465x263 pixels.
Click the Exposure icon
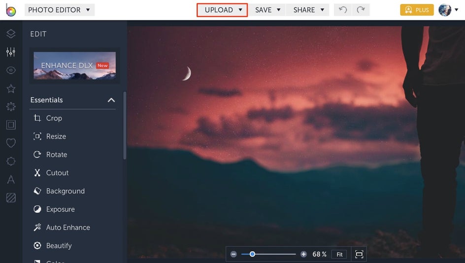37,209
